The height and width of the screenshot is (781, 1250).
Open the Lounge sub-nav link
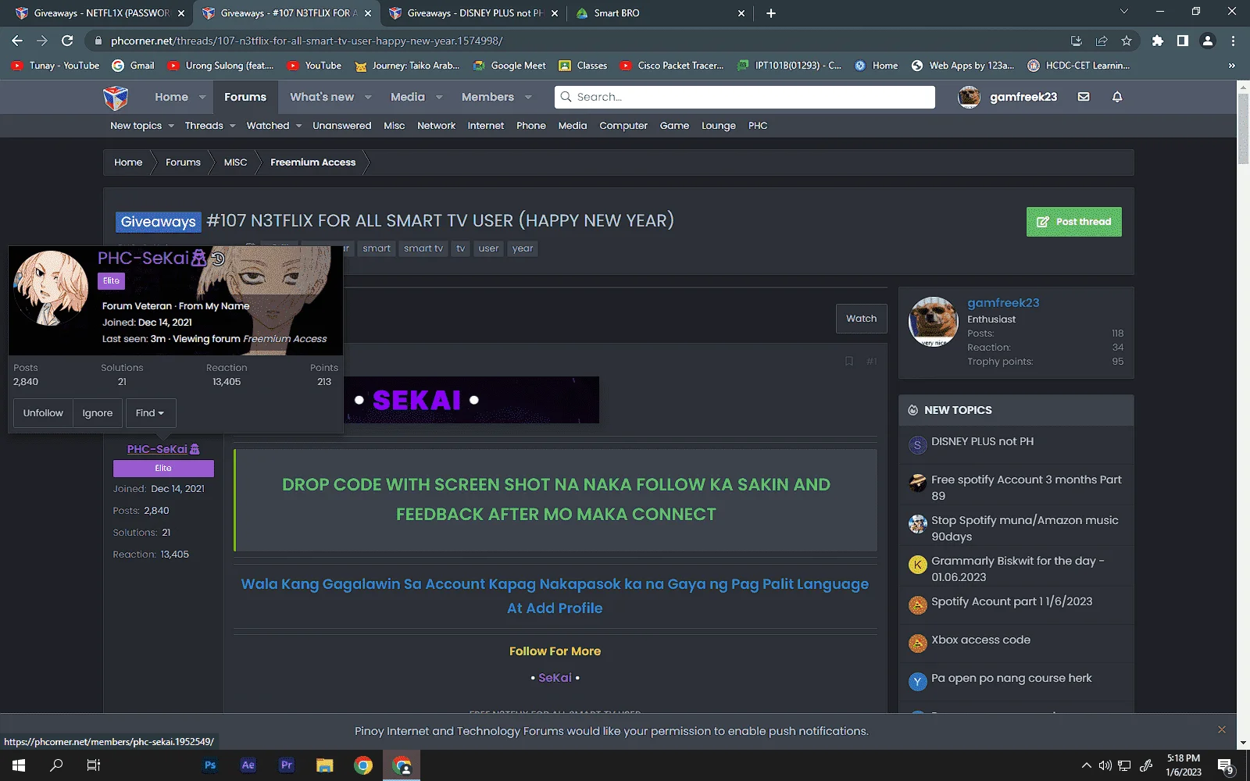point(719,126)
